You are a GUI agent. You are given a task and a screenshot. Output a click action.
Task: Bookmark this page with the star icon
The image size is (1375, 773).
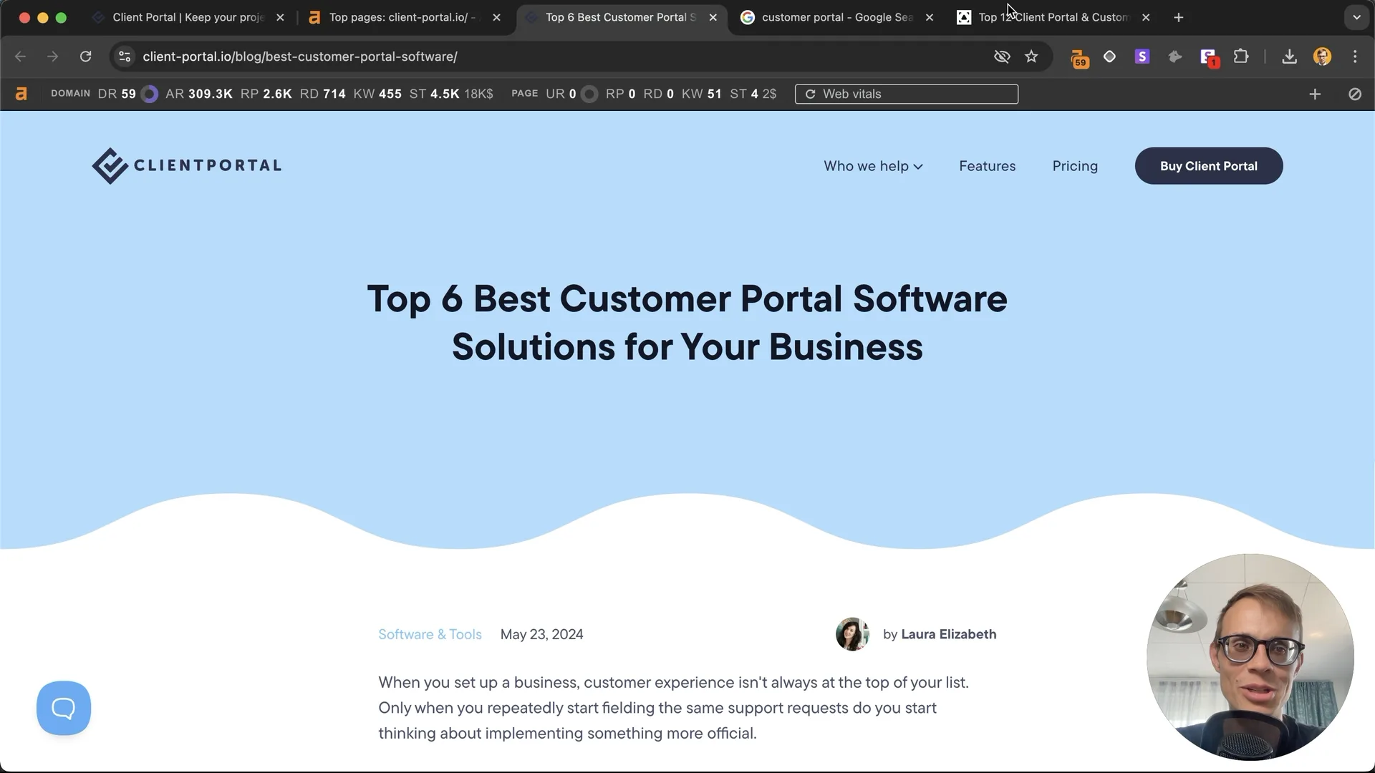pyautogui.click(x=1031, y=57)
